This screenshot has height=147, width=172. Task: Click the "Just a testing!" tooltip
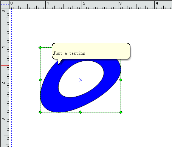[91, 51]
